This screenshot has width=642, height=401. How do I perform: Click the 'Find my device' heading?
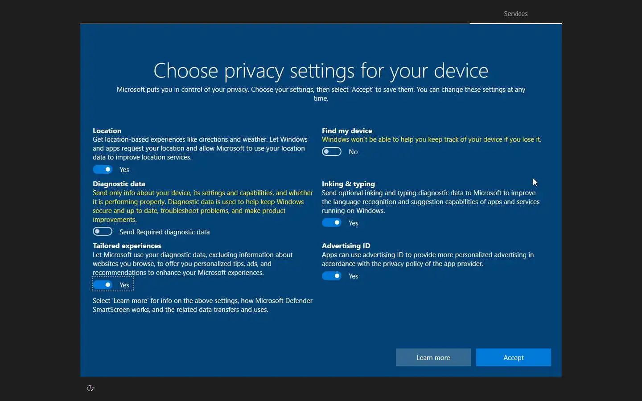pyautogui.click(x=347, y=131)
